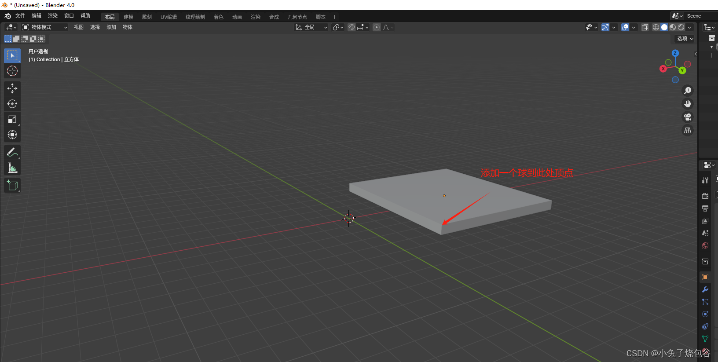Open the 窗口 menu

click(69, 16)
